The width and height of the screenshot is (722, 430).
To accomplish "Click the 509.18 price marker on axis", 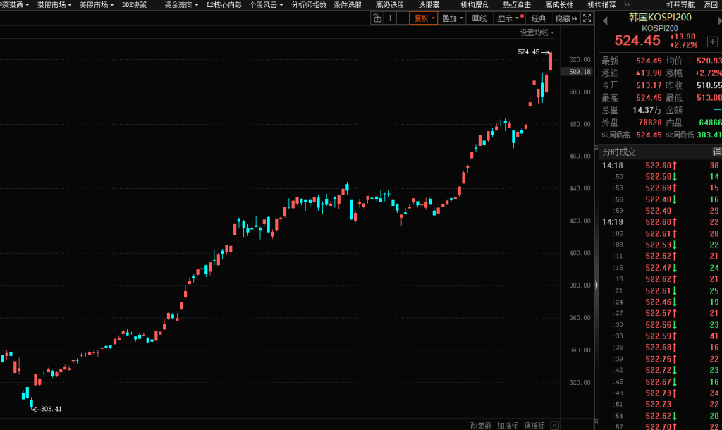I will pyautogui.click(x=578, y=72).
